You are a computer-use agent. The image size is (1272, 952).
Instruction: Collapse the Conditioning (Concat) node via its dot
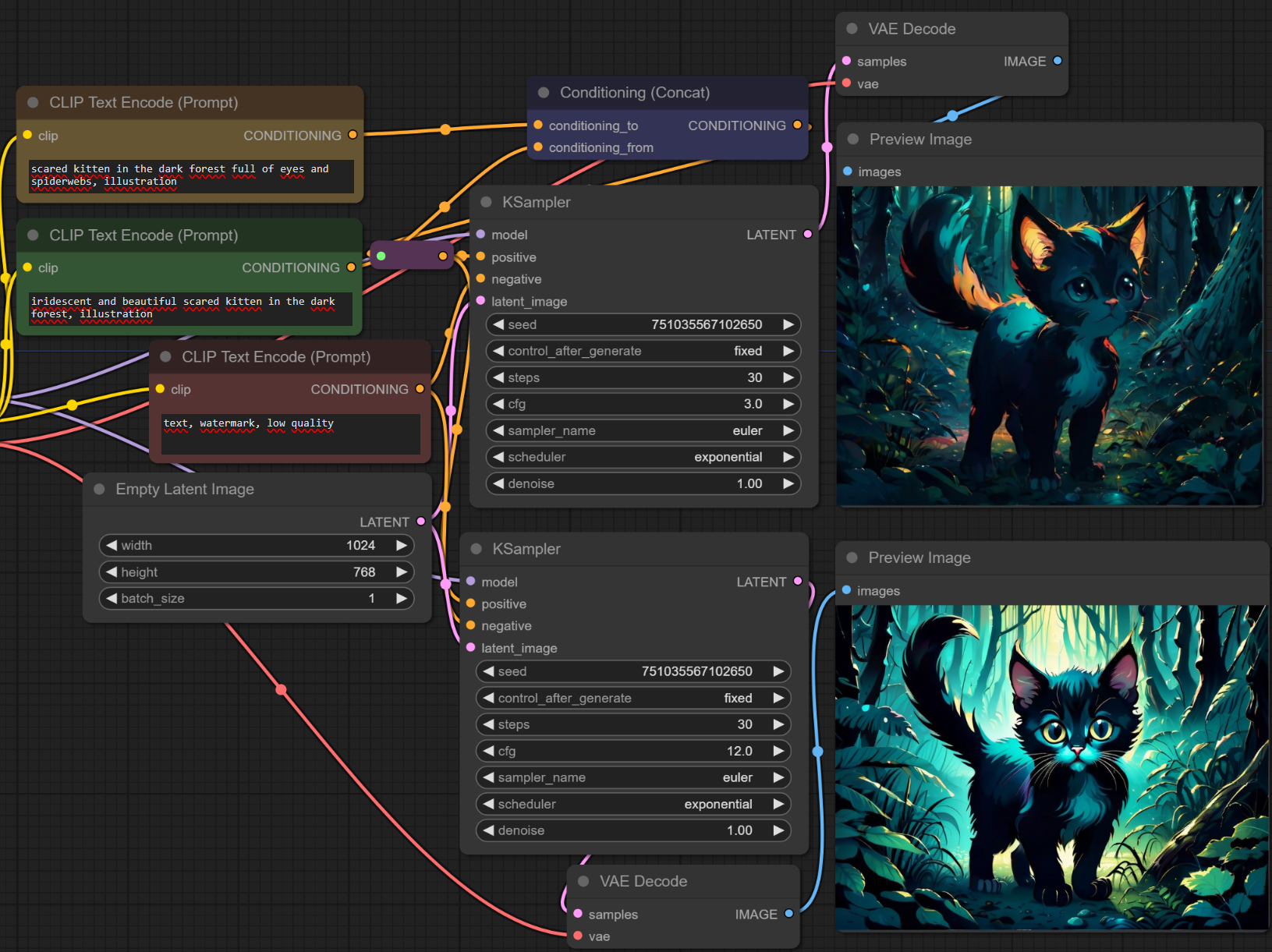[x=544, y=93]
